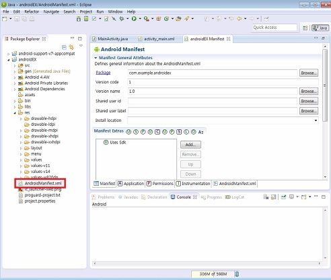
Task: Click Browse next to Shared user label
Action: tap(309, 111)
